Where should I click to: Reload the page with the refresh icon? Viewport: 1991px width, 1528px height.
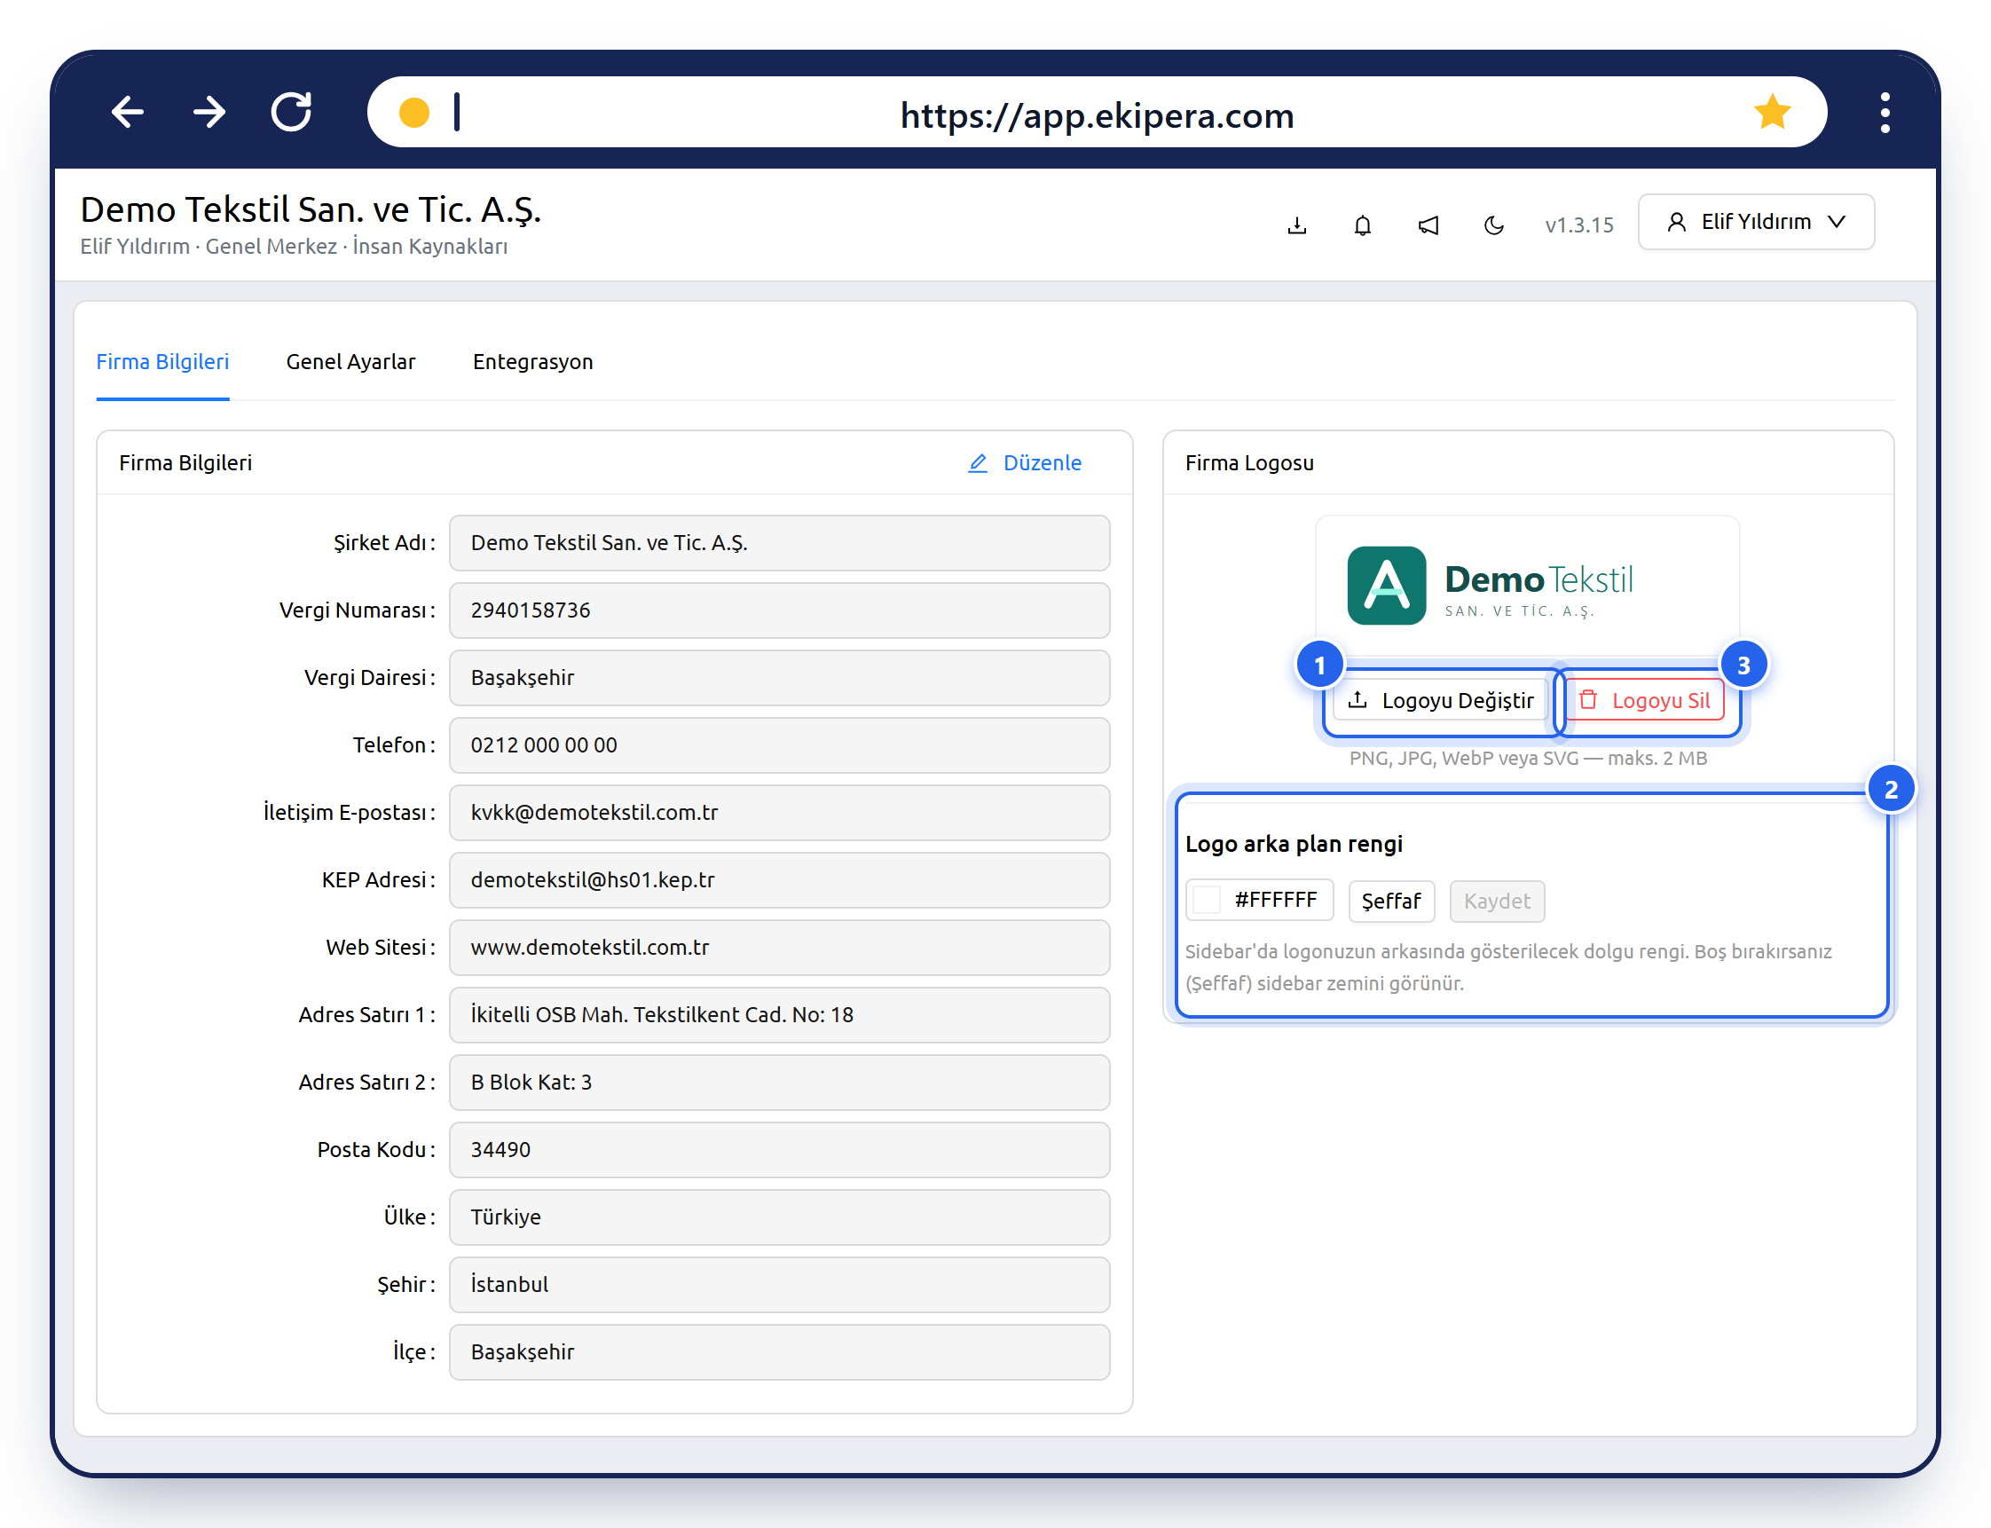(291, 113)
